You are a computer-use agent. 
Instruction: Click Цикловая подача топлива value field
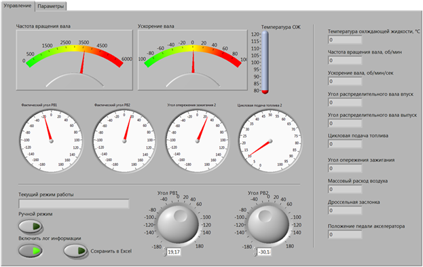[345, 144]
